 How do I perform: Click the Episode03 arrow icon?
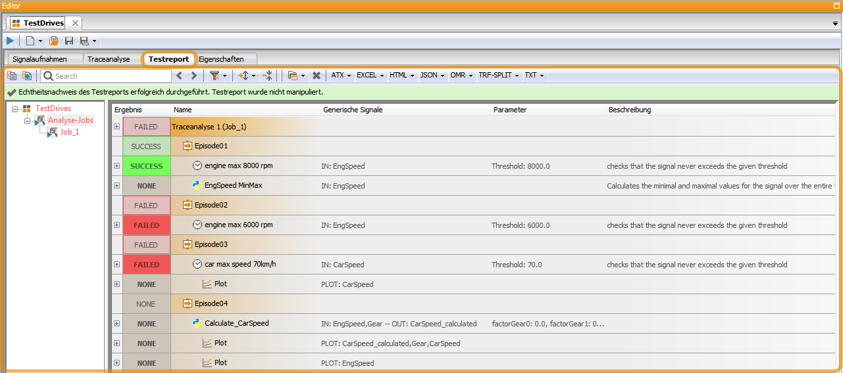pos(187,244)
